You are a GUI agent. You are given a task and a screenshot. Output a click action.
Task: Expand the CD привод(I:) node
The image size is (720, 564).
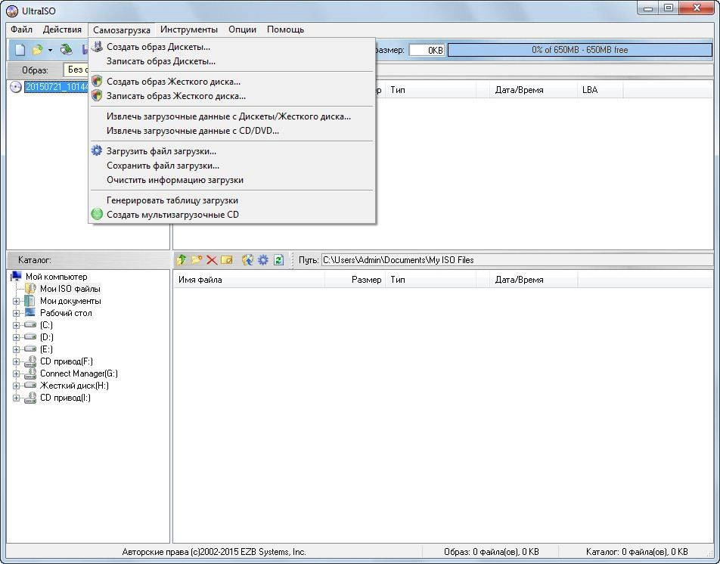pyautogui.click(x=16, y=398)
